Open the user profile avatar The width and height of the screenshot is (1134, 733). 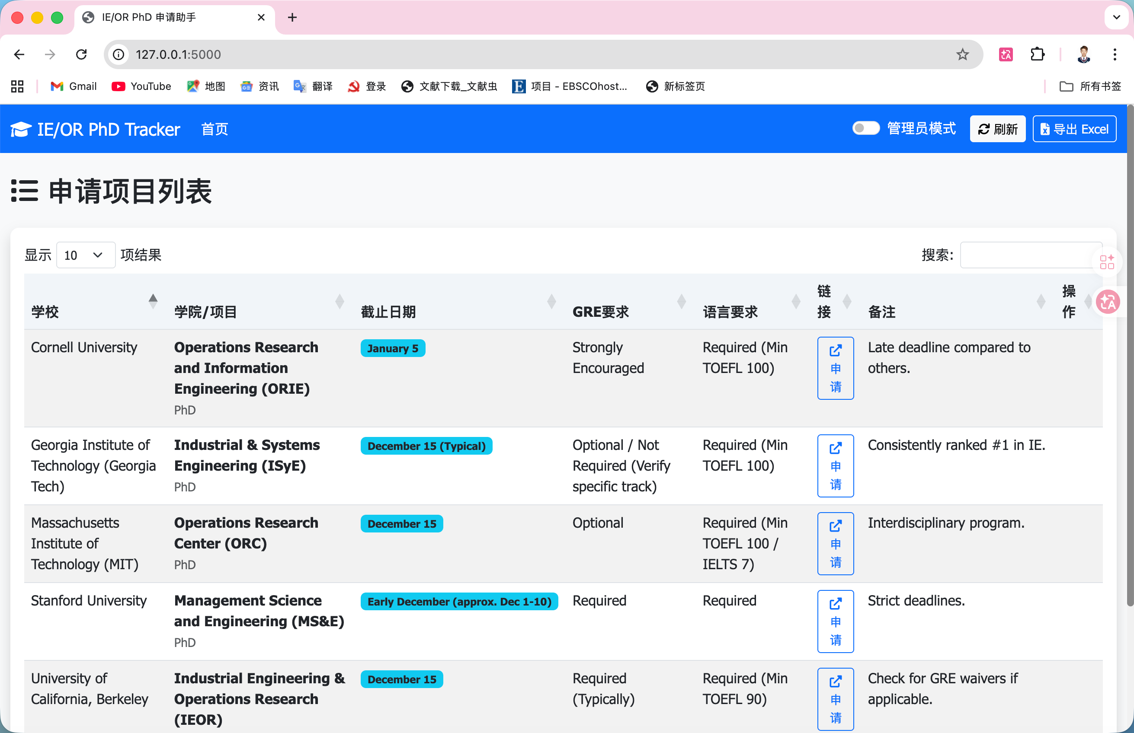1083,55
